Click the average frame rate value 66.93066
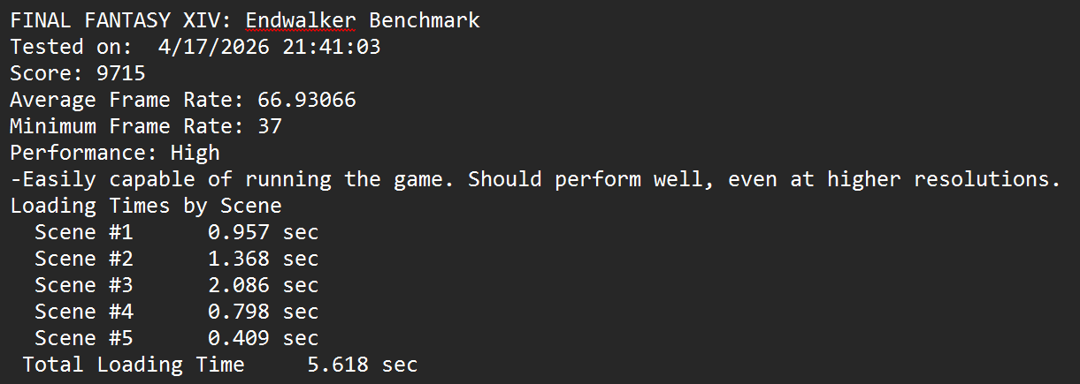Screen dimensions: 1080x384 pos(306,100)
